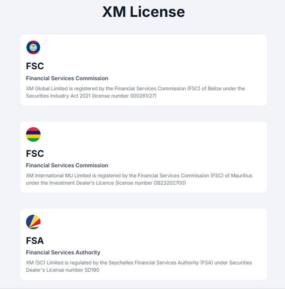Click the XM (SC) Limited description text

pyautogui.click(x=139, y=266)
